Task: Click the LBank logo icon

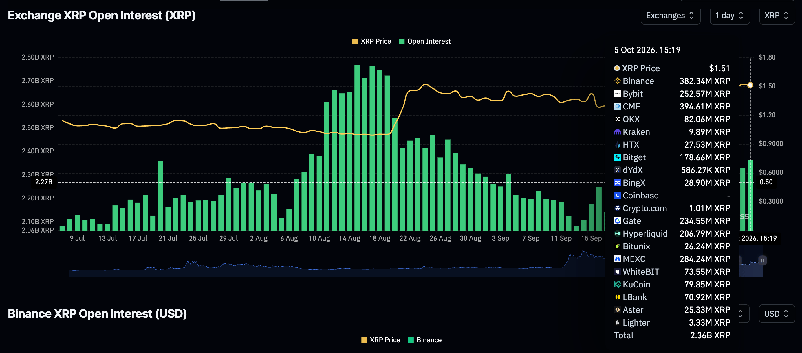Action: (x=617, y=297)
